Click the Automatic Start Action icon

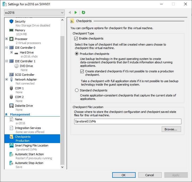(x=11, y=154)
